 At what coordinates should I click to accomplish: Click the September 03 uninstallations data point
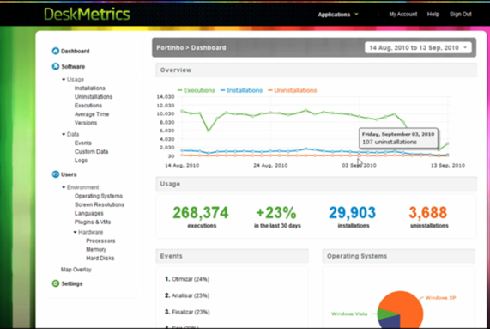359,155
